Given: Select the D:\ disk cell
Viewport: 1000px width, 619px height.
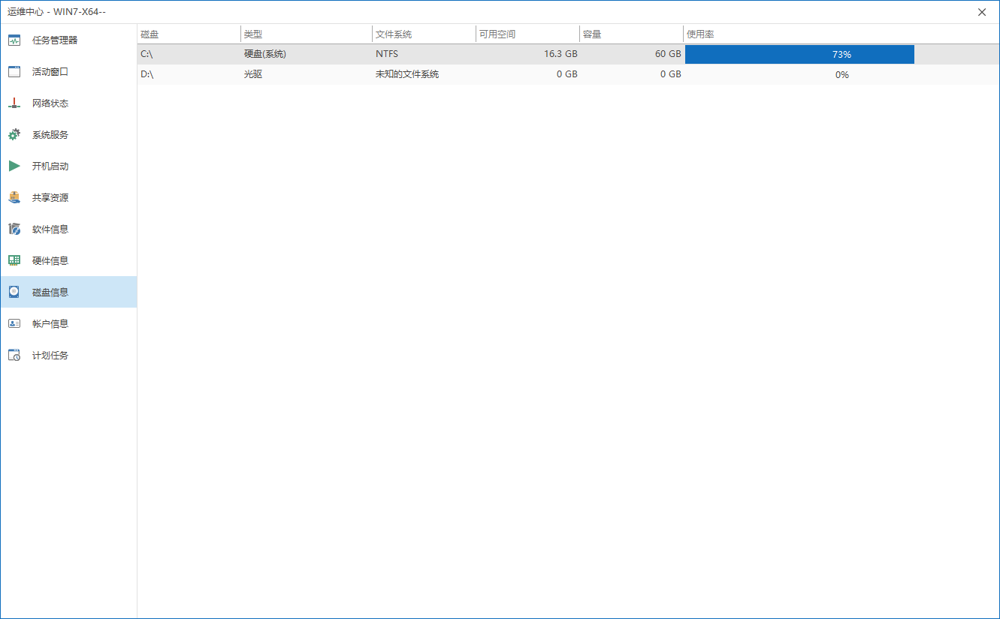Looking at the screenshot, I should point(189,74).
